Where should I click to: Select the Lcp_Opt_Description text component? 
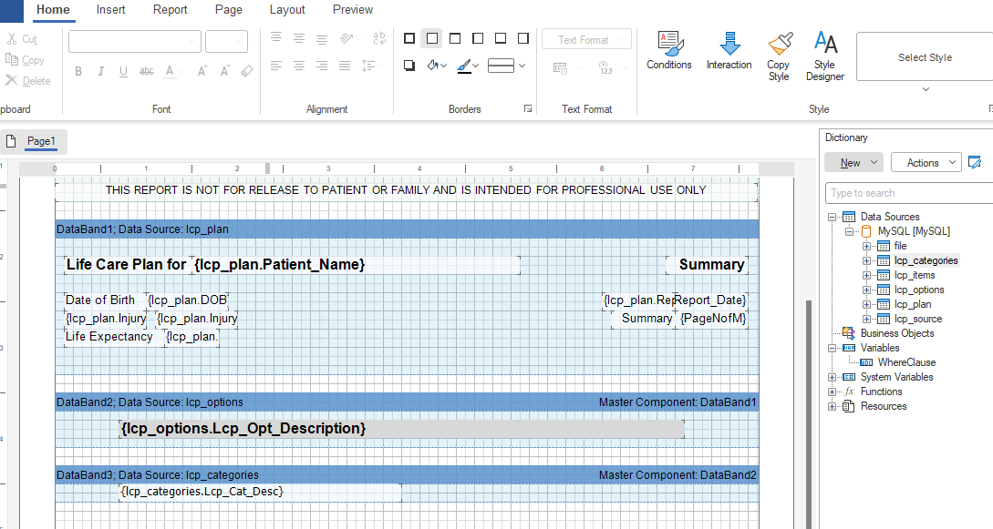click(401, 429)
